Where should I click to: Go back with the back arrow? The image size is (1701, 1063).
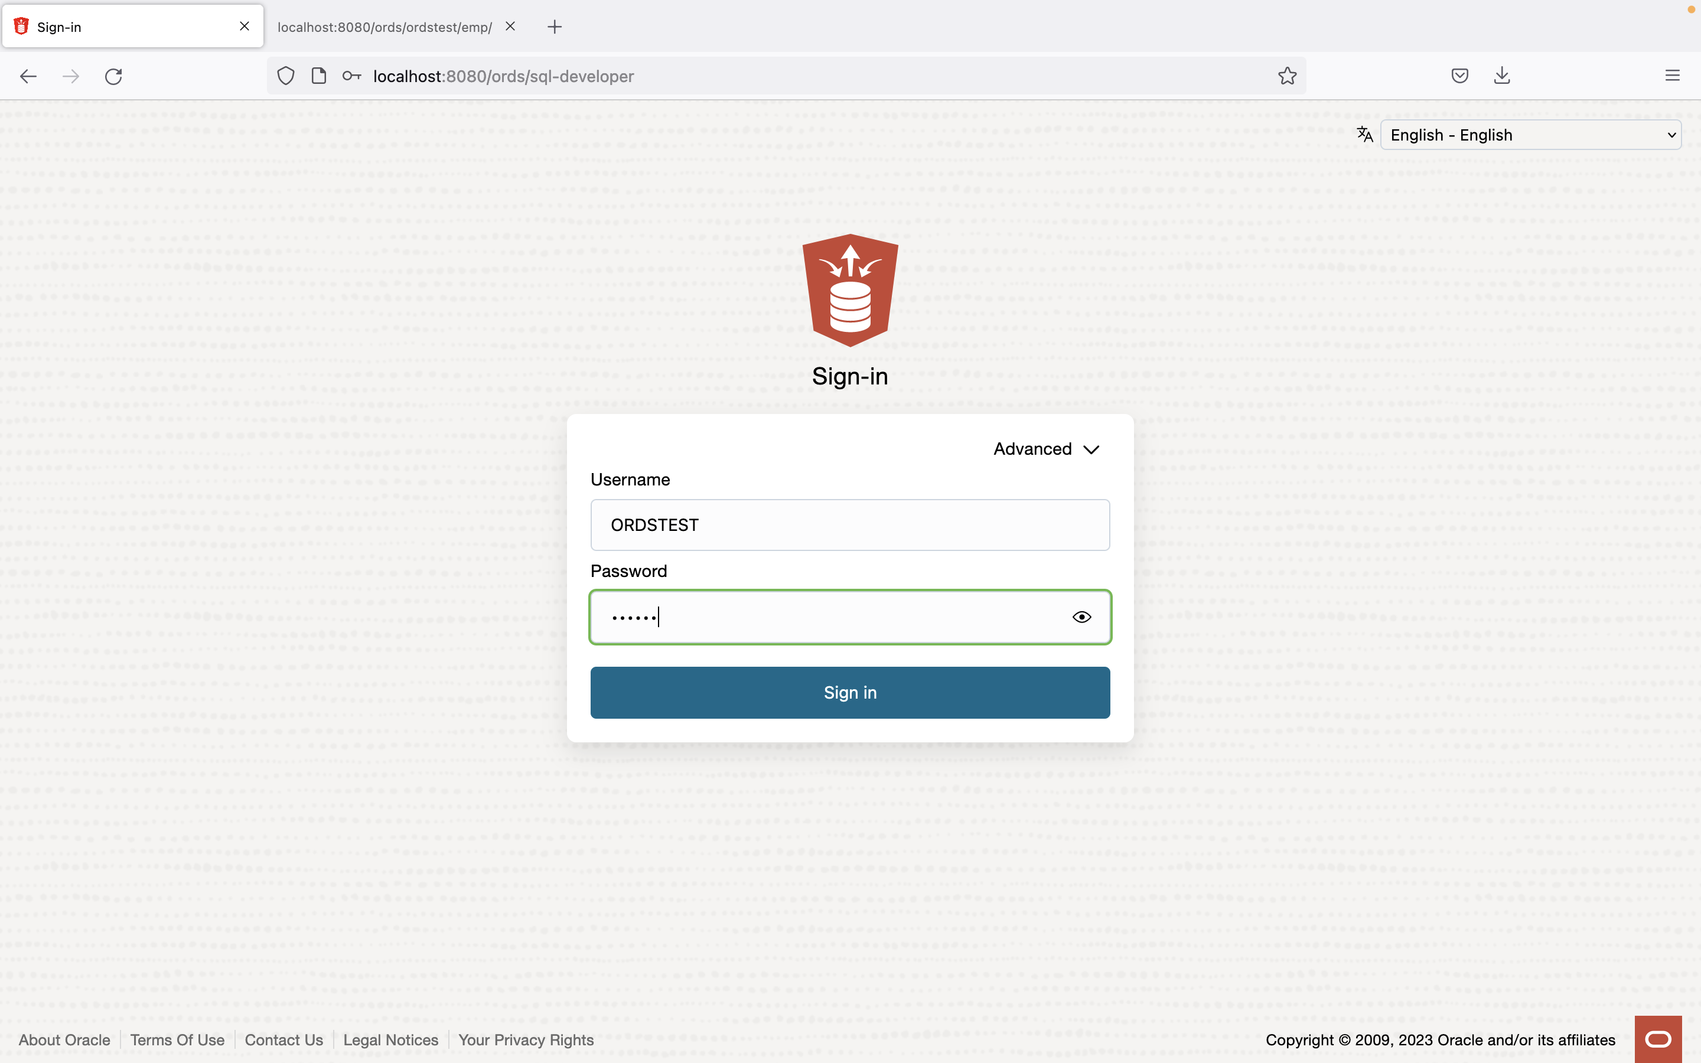pos(28,76)
